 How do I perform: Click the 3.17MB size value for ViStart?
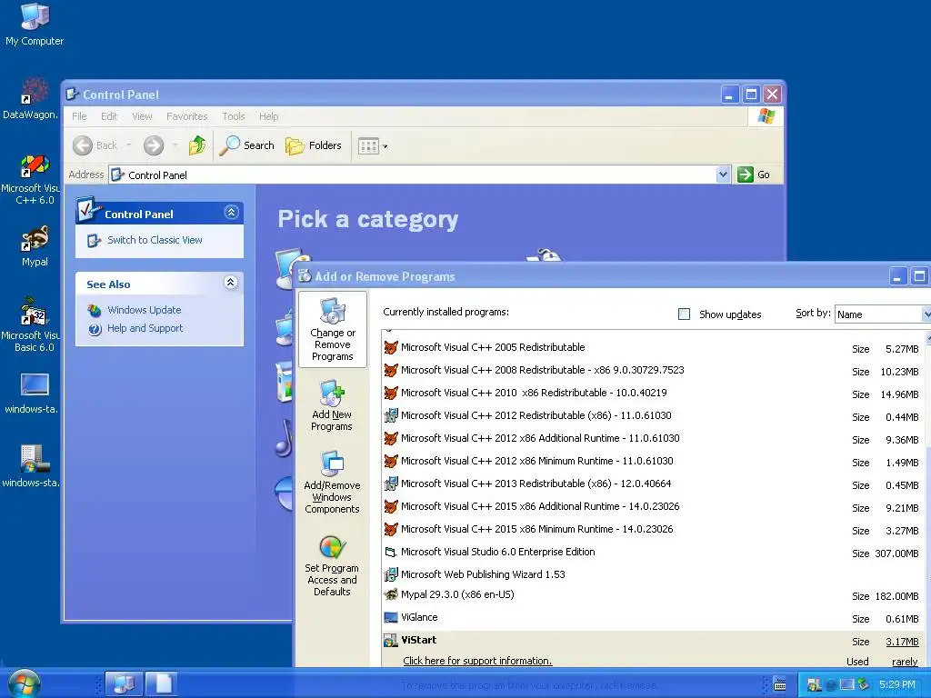pyautogui.click(x=902, y=642)
